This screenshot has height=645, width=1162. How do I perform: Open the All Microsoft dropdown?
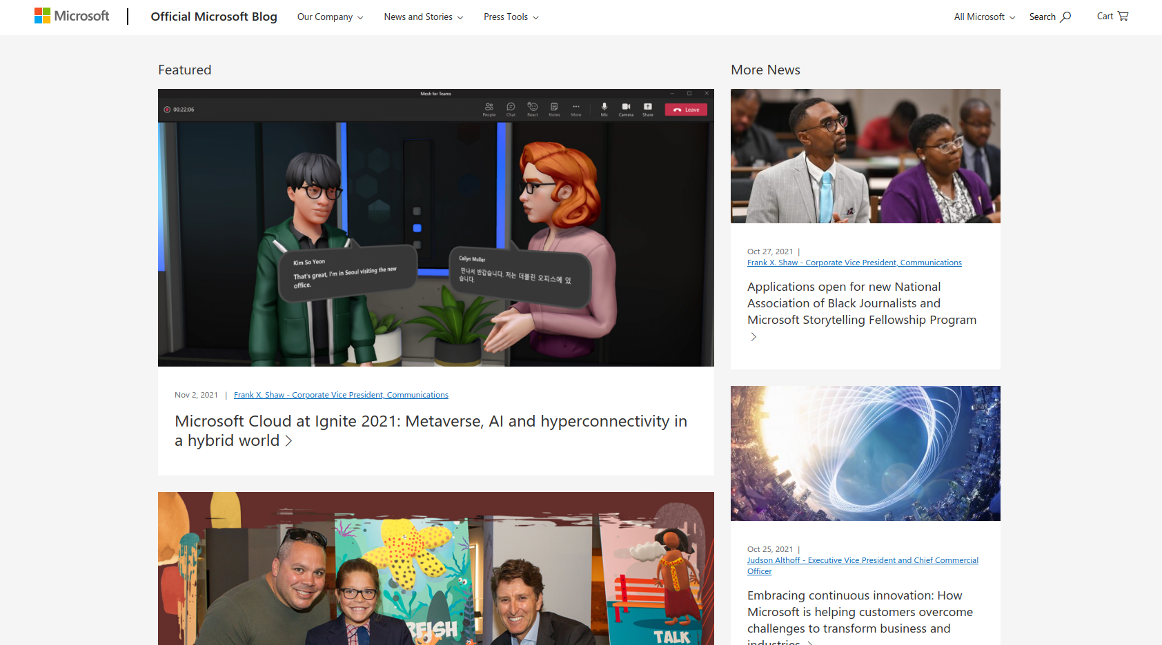pyautogui.click(x=984, y=17)
